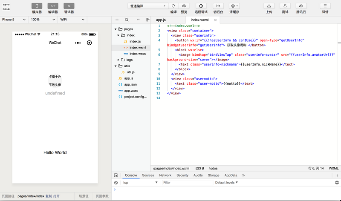Open devtools kebab menu
This screenshot has width=341, height=201.
[x=337, y=175]
